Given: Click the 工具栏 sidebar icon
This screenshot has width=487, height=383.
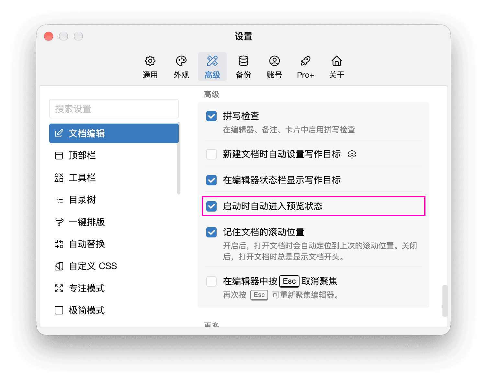Looking at the screenshot, I should tap(59, 178).
